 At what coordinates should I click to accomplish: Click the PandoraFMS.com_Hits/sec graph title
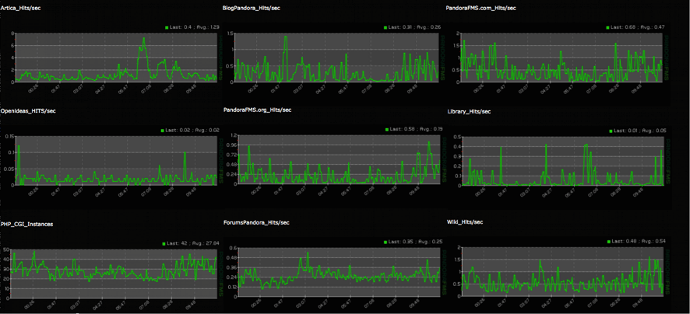tap(481, 9)
